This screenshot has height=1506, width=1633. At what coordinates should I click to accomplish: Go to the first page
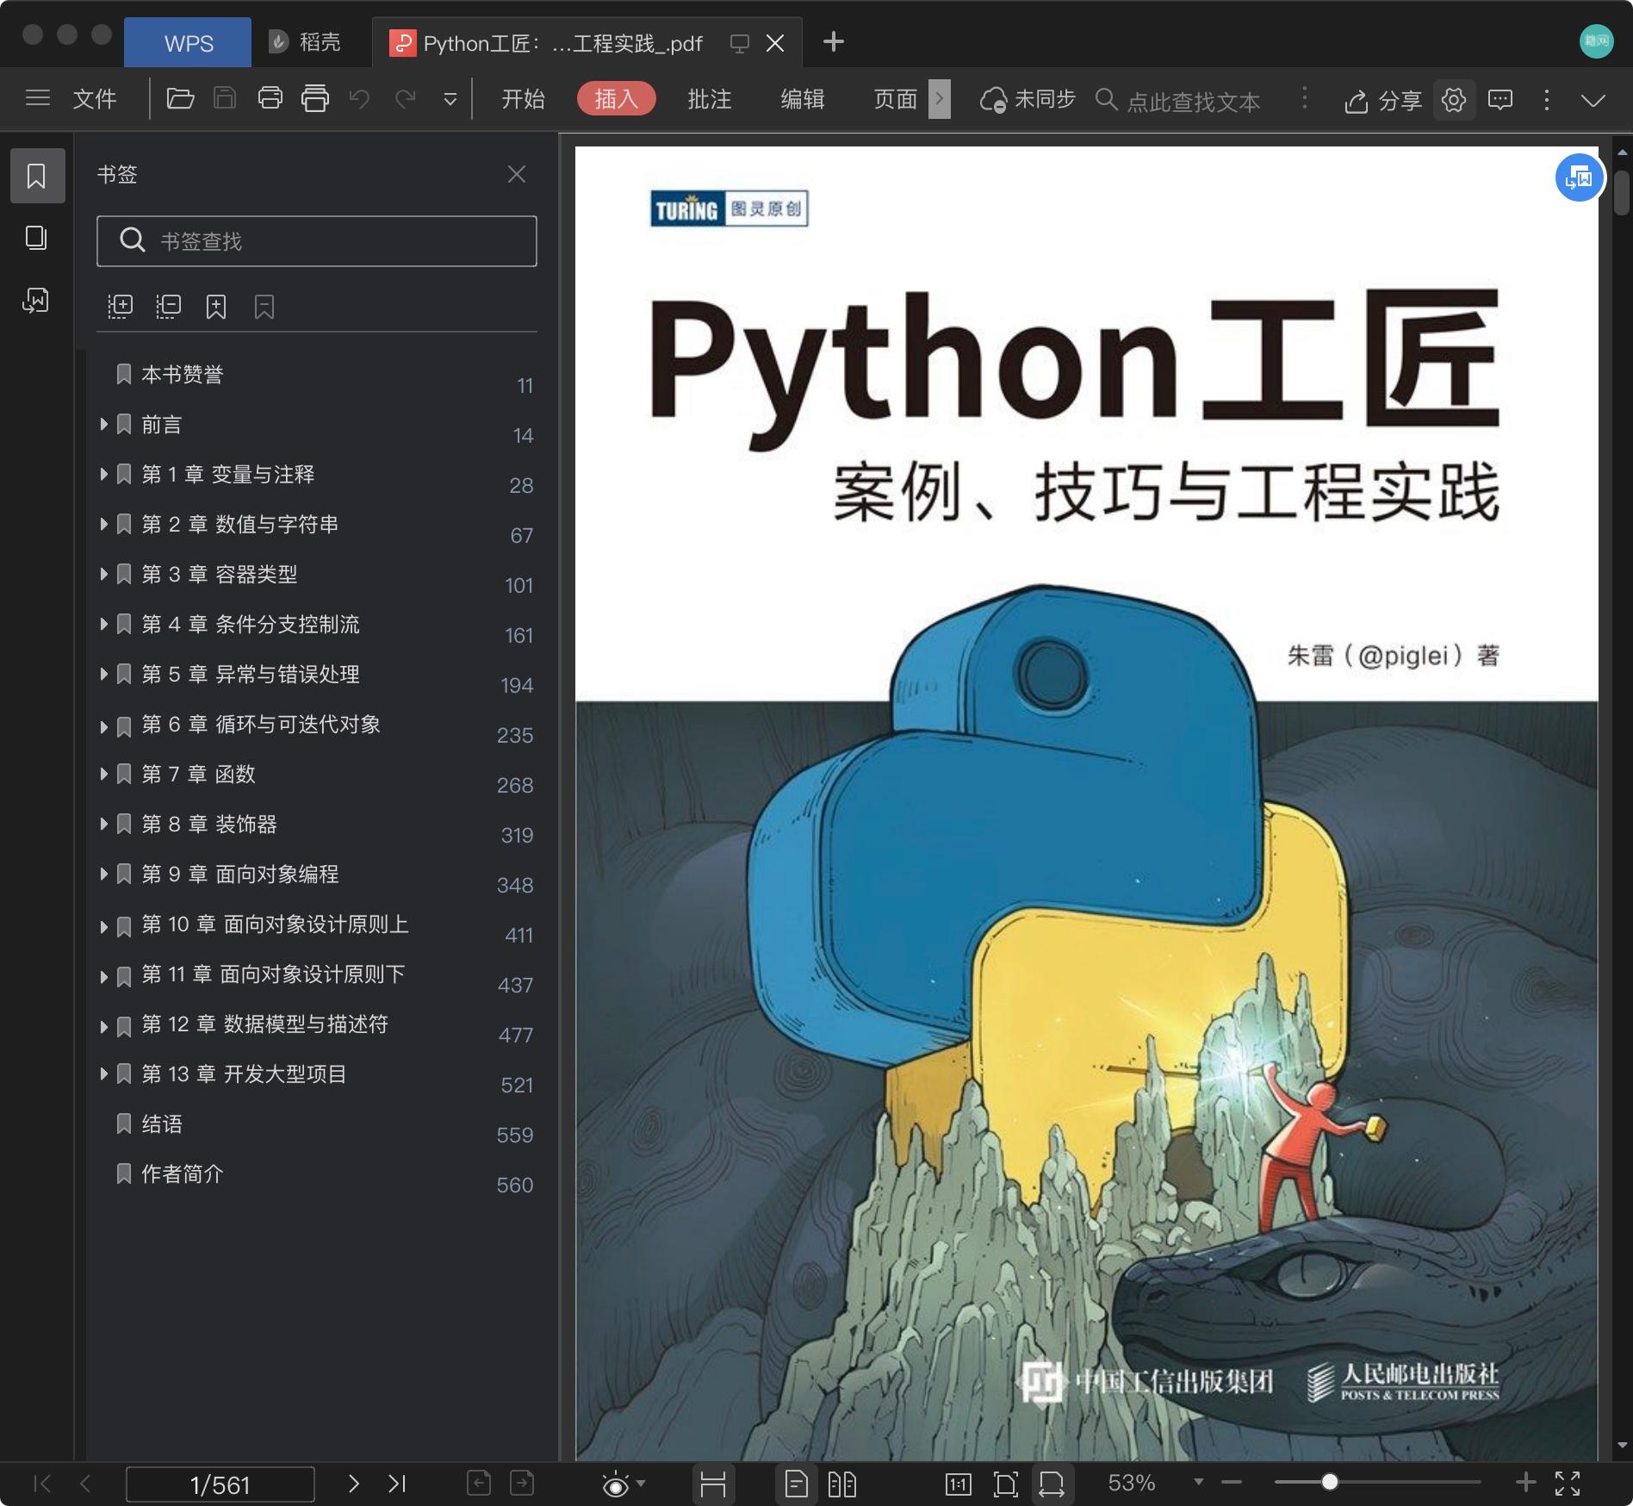point(42,1483)
